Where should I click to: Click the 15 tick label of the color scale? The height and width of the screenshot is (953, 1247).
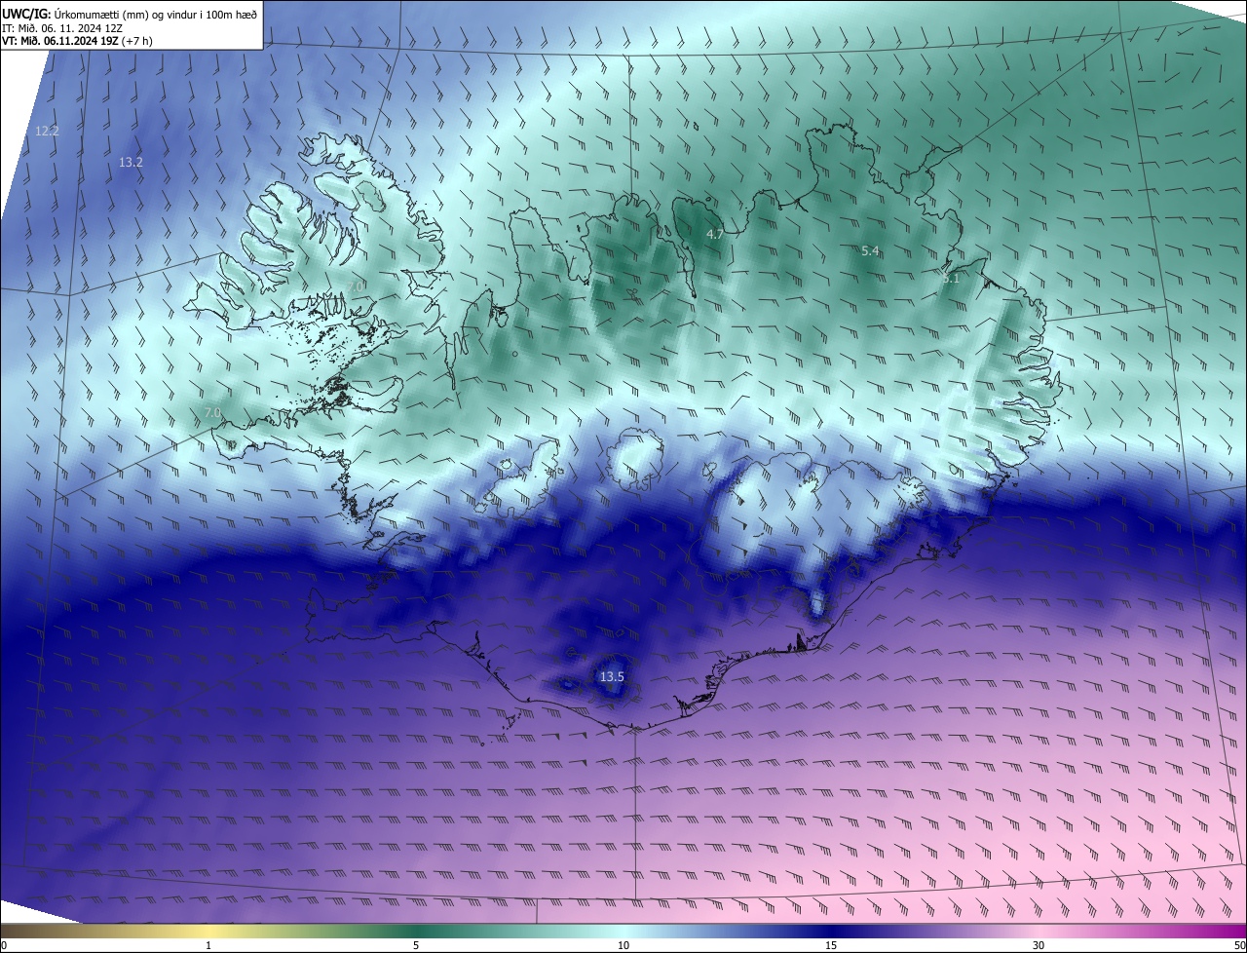831,945
